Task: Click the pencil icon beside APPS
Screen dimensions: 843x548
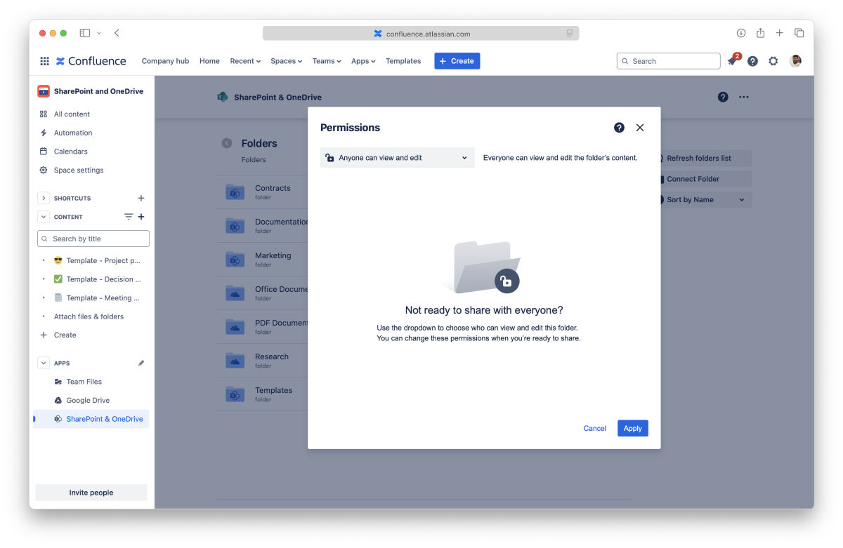Action: coord(141,363)
